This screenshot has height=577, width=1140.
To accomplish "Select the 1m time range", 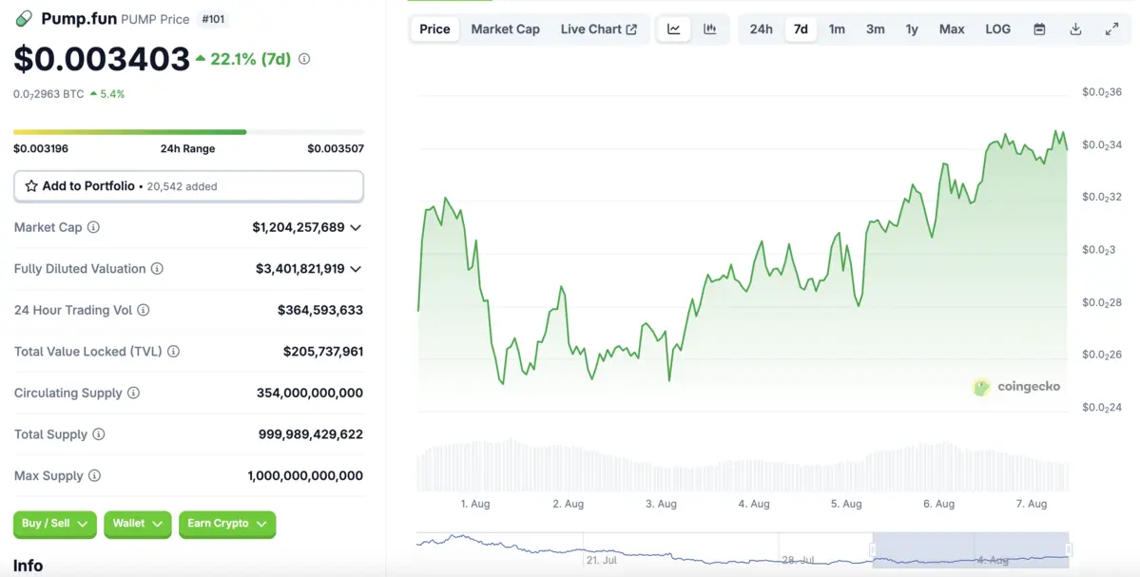I will click(837, 29).
